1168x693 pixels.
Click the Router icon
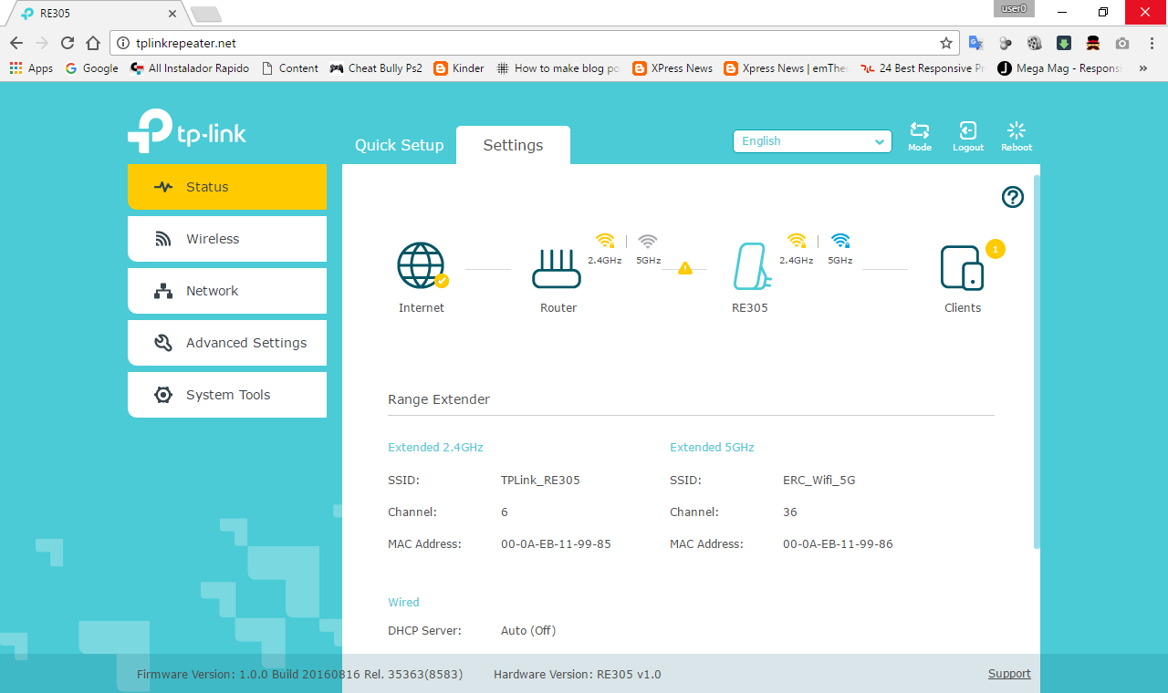557,269
